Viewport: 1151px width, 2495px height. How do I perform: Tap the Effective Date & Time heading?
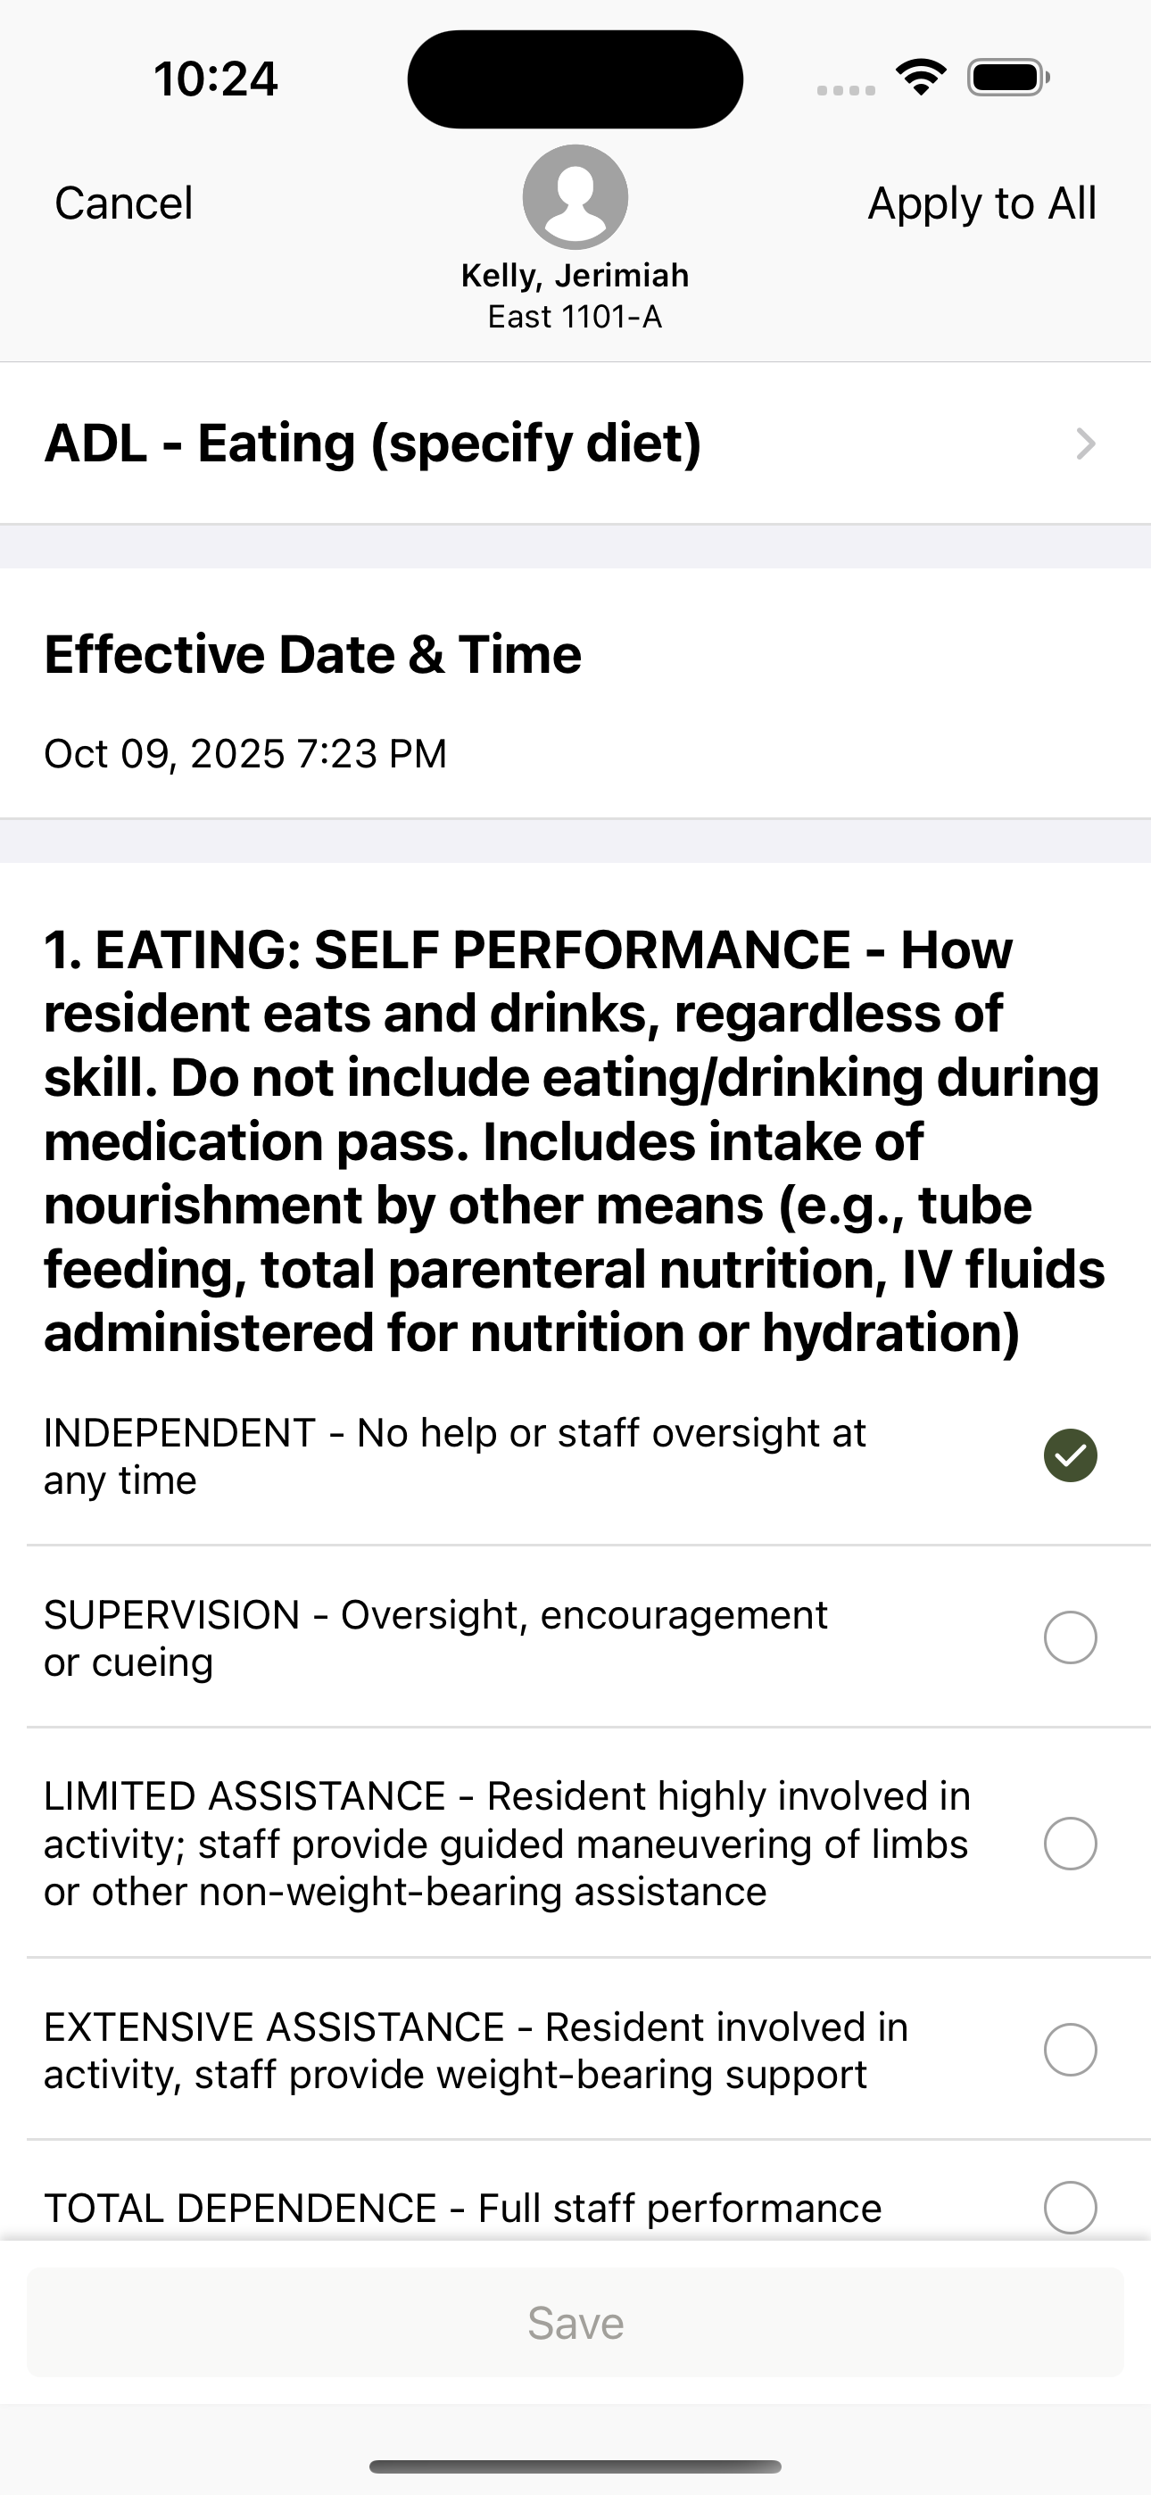coord(313,655)
